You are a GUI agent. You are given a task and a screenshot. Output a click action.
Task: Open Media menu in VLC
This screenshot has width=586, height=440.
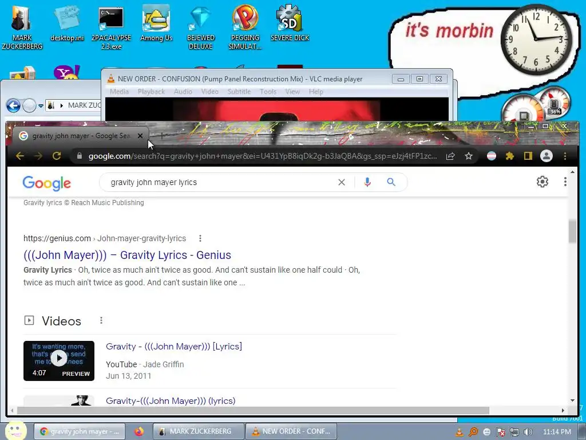[x=119, y=92]
